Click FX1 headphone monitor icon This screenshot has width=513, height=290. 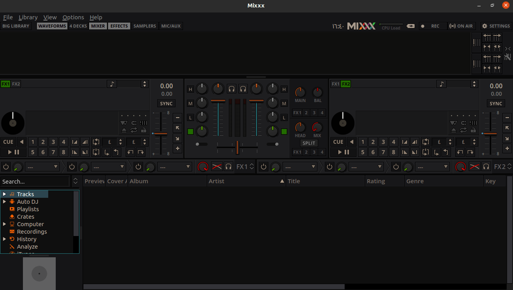click(x=228, y=167)
